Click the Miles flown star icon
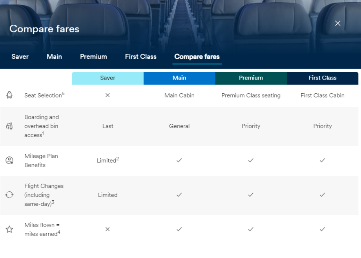 click(9, 229)
